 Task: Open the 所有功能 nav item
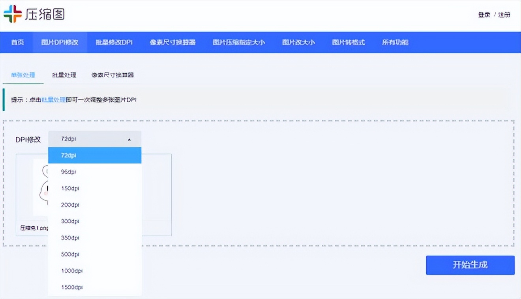click(x=395, y=42)
